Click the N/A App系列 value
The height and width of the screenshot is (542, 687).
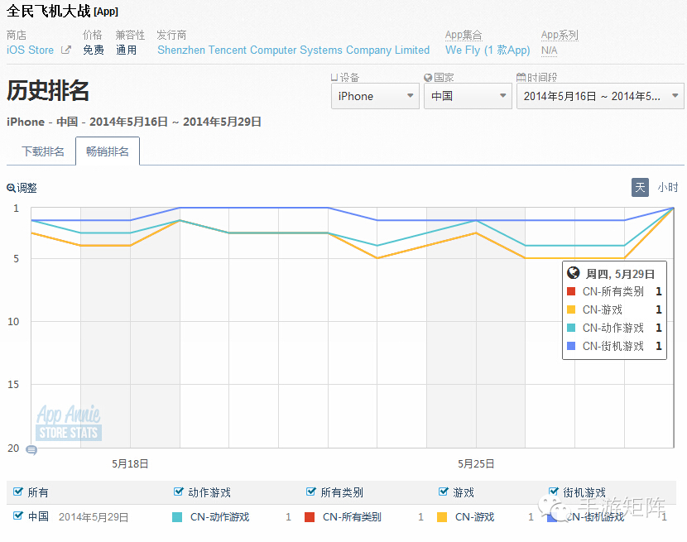[549, 50]
